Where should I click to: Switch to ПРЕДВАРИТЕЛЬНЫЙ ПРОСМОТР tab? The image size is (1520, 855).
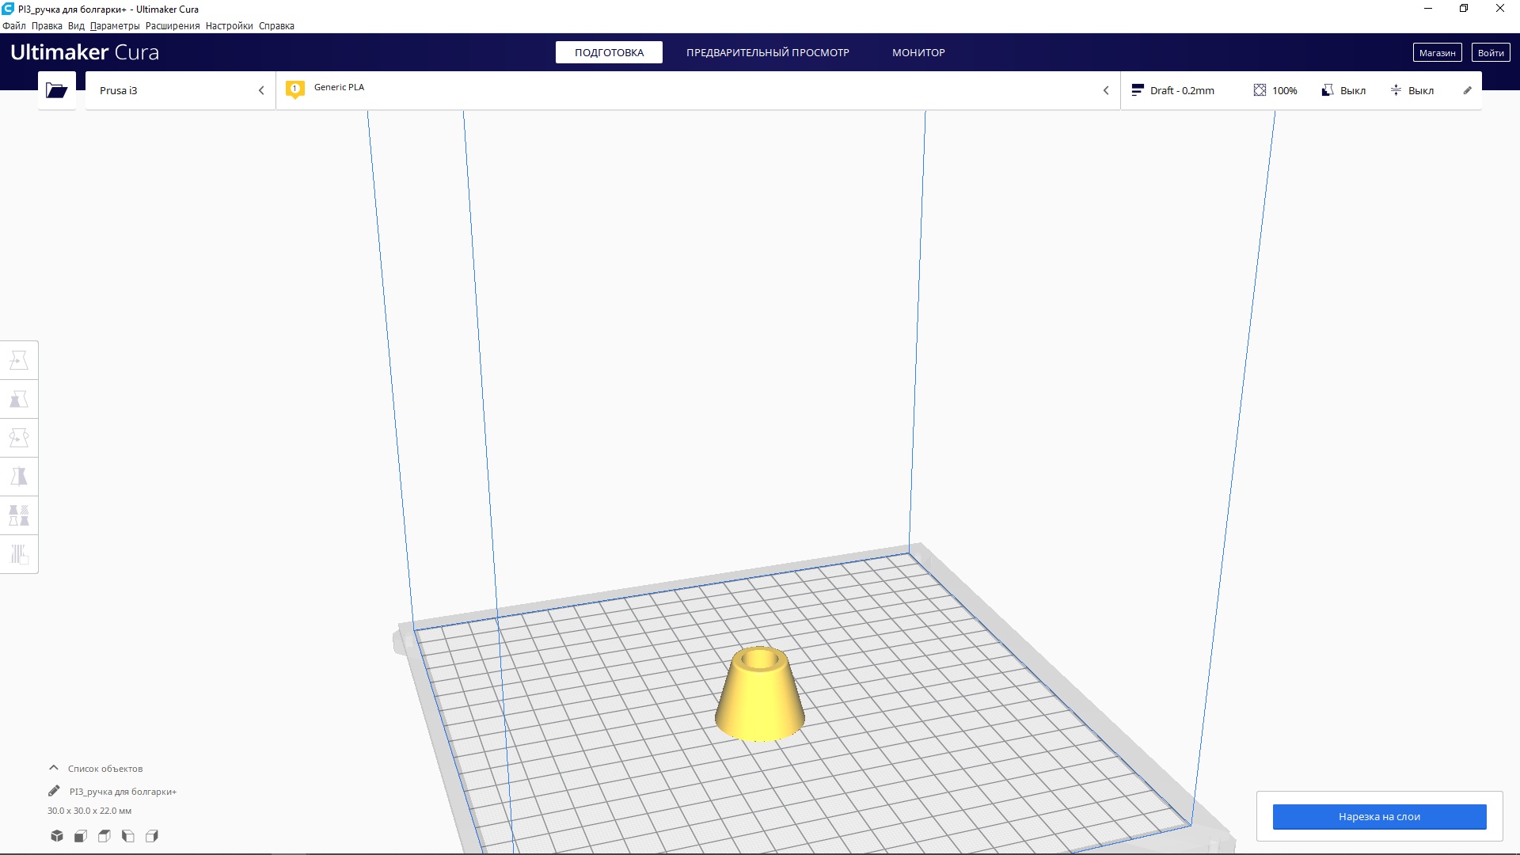point(767,52)
